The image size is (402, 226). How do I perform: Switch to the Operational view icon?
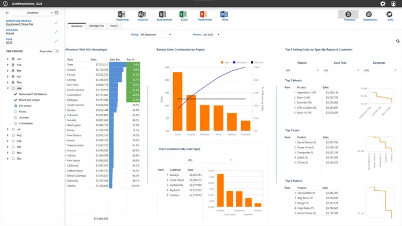click(x=369, y=14)
